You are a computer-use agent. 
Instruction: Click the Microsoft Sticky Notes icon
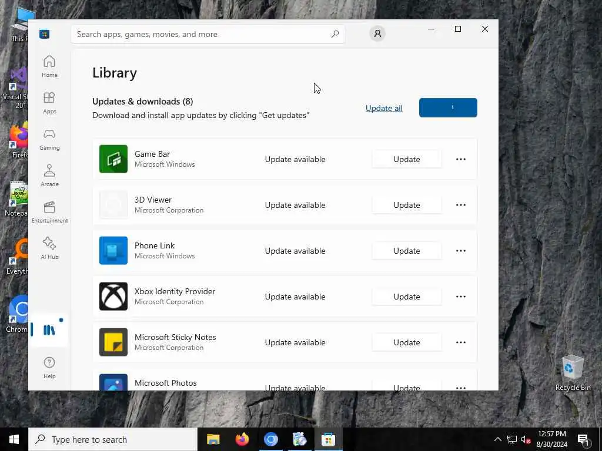113,342
